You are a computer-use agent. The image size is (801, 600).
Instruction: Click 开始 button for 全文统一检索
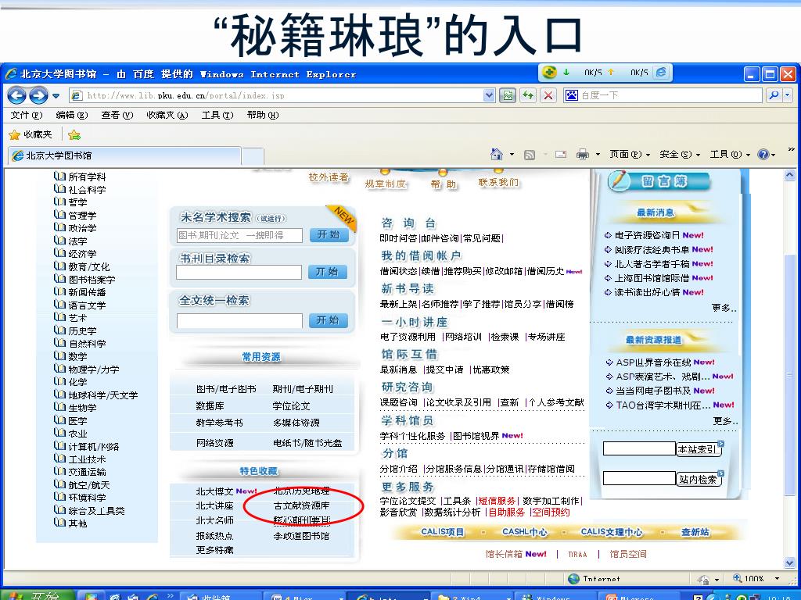pos(328,320)
